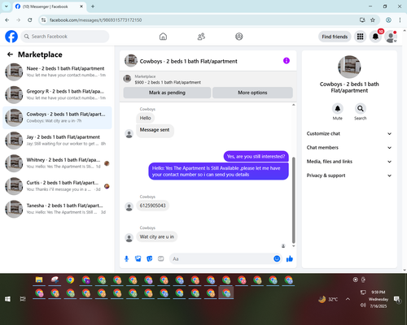
Task: Click the Yes, are you still interested? message
Action: (256, 157)
